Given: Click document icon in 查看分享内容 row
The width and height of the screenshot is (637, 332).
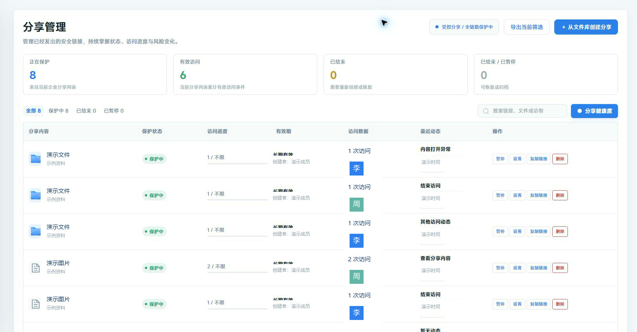Looking at the screenshot, I should [35, 268].
